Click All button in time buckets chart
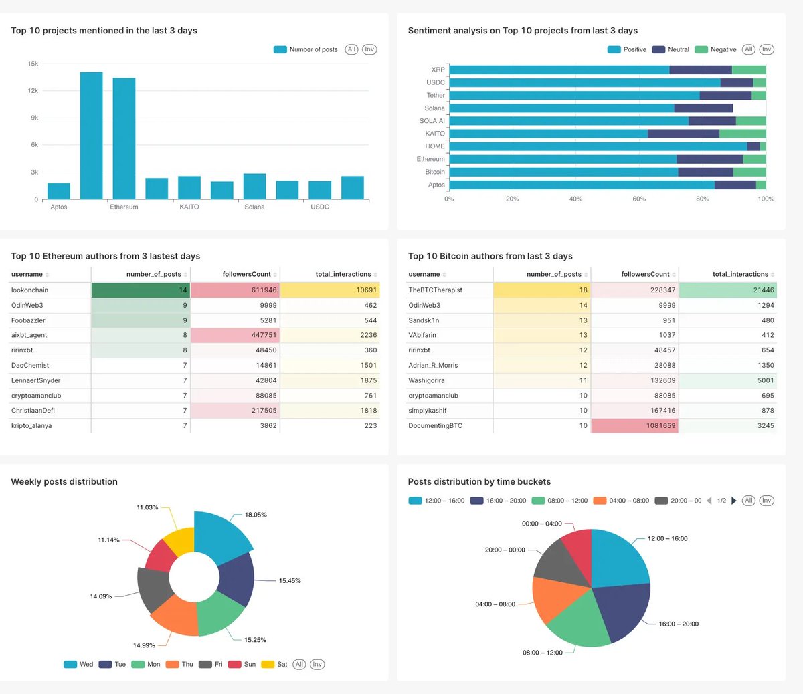Image resolution: width=803 pixels, height=694 pixels. [x=749, y=501]
